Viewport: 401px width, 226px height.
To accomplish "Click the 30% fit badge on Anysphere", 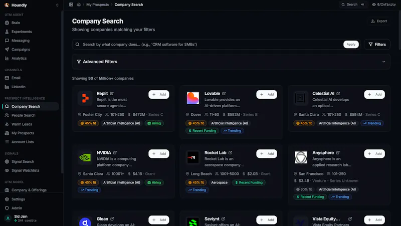I will point(304,190).
